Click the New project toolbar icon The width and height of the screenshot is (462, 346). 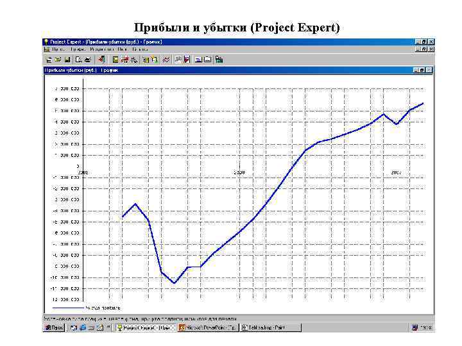[x=49, y=60]
